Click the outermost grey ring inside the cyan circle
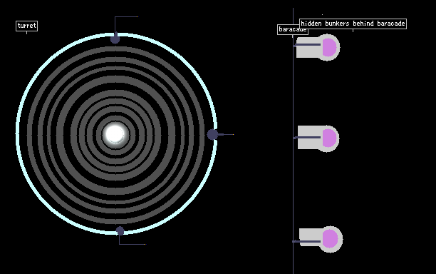Viewport: 436px width, 274px height. (x=29, y=134)
